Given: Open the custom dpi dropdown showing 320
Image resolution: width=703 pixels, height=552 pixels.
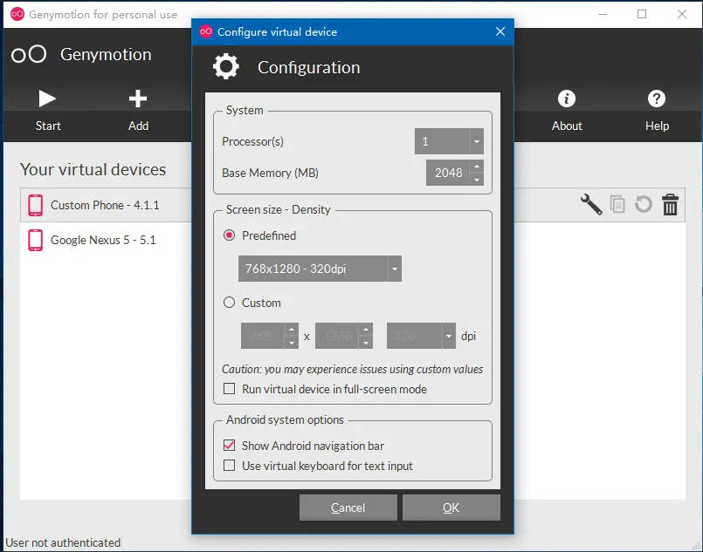Looking at the screenshot, I should 421,336.
